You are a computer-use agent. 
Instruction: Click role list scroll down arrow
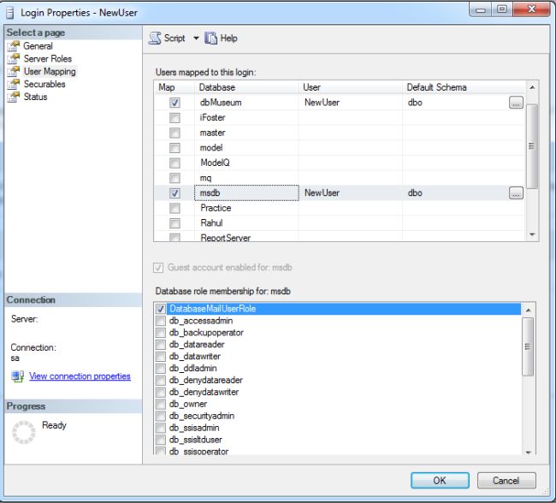[529, 453]
